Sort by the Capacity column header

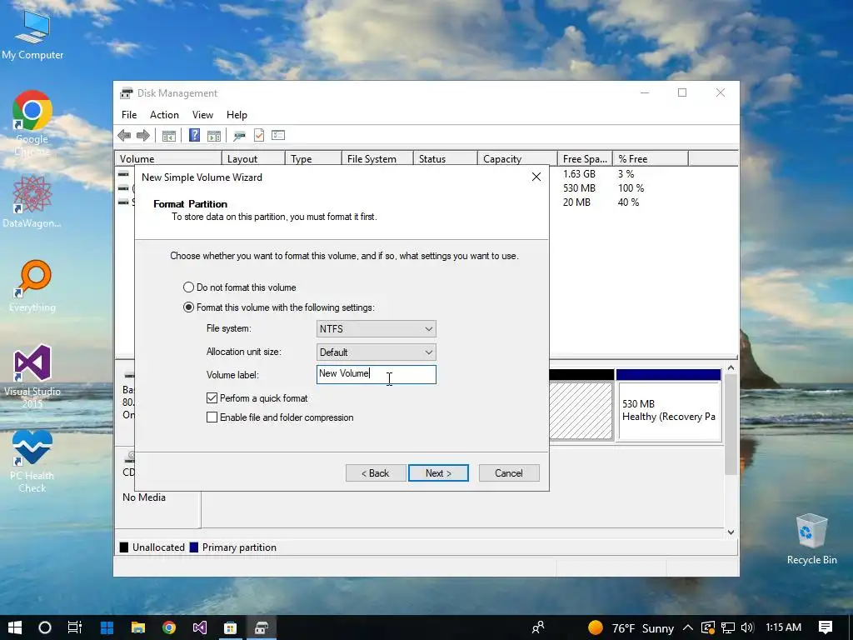[518, 159]
